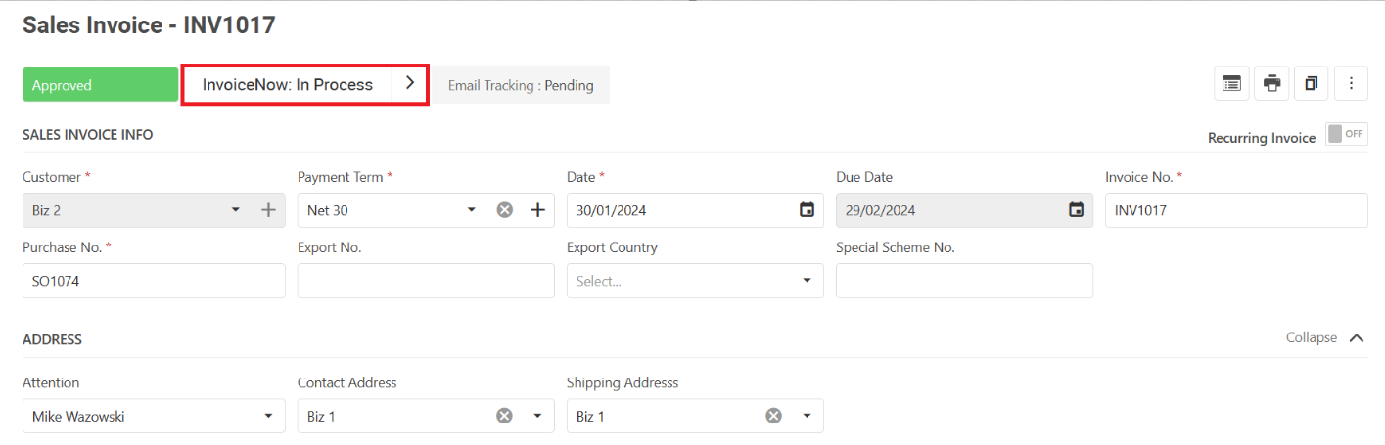This screenshot has width=1385, height=445.
Task: Click the print invoice icon
Action: (1271, 83)
